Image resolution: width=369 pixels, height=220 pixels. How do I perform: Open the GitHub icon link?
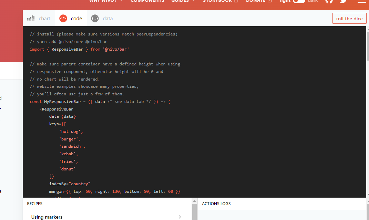(x=329, y=1)
